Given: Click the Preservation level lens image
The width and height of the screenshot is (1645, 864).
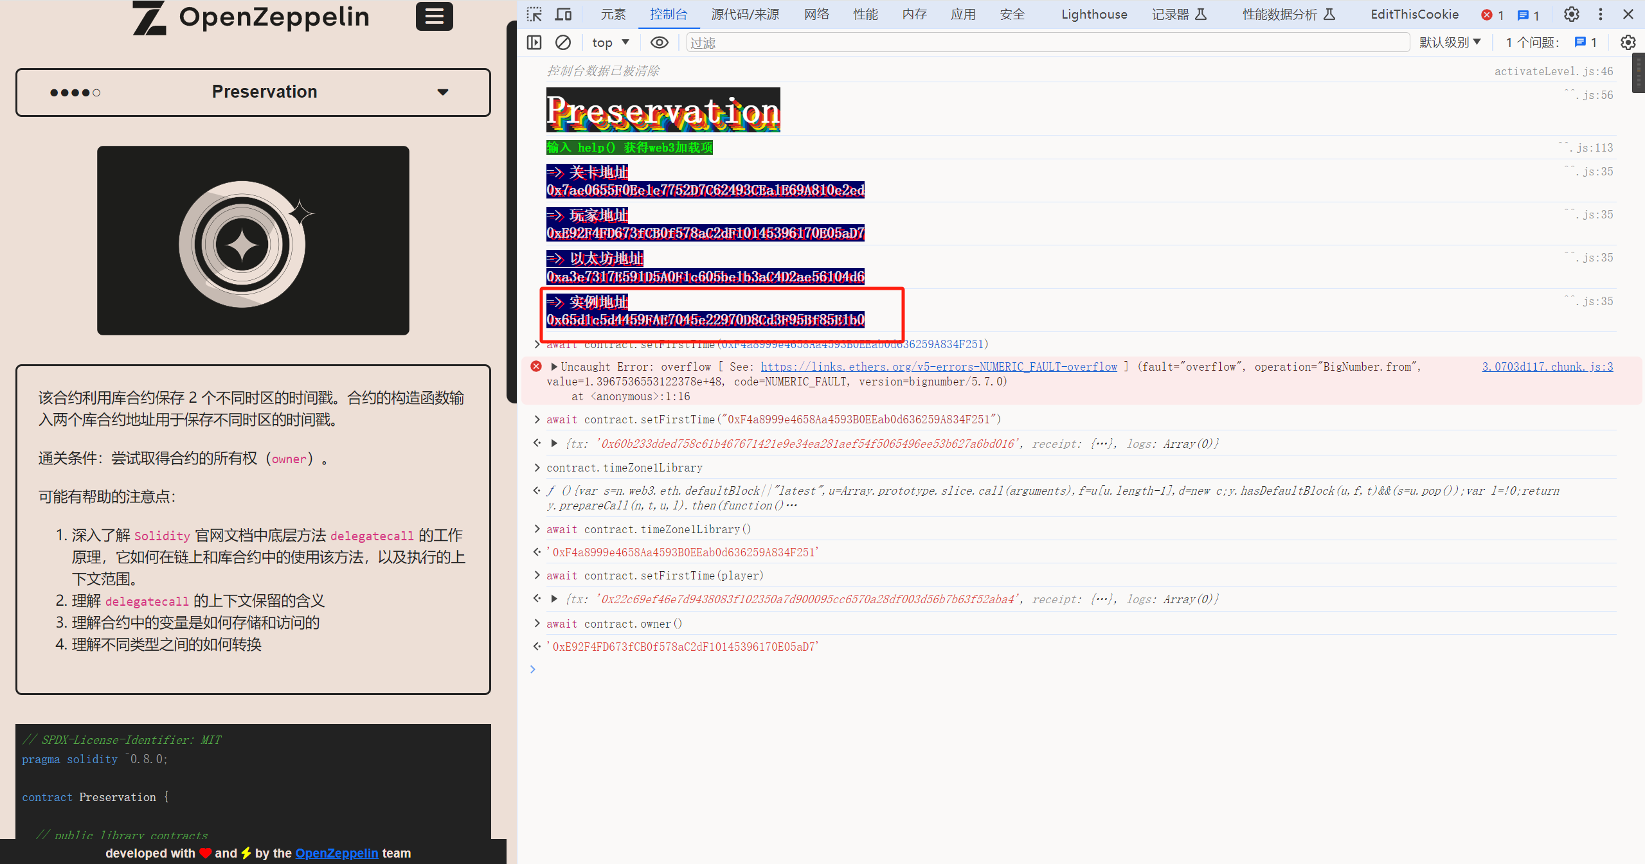Looking at the screenshot, I should tap(253, 240).
